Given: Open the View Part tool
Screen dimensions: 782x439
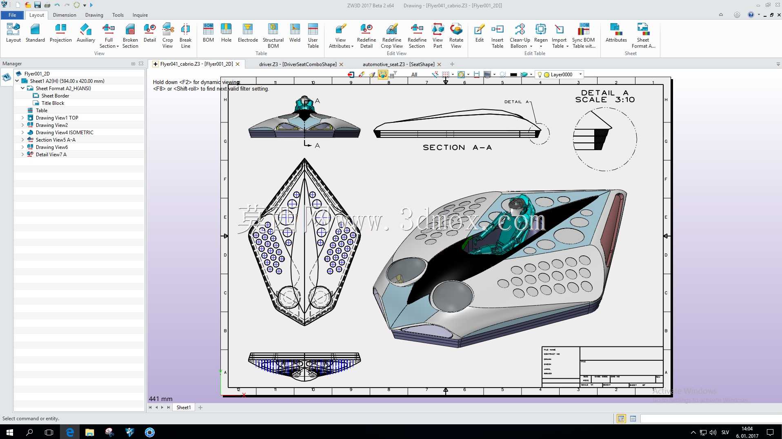Looking at the screenshot, I should click(x=438, y=36).
